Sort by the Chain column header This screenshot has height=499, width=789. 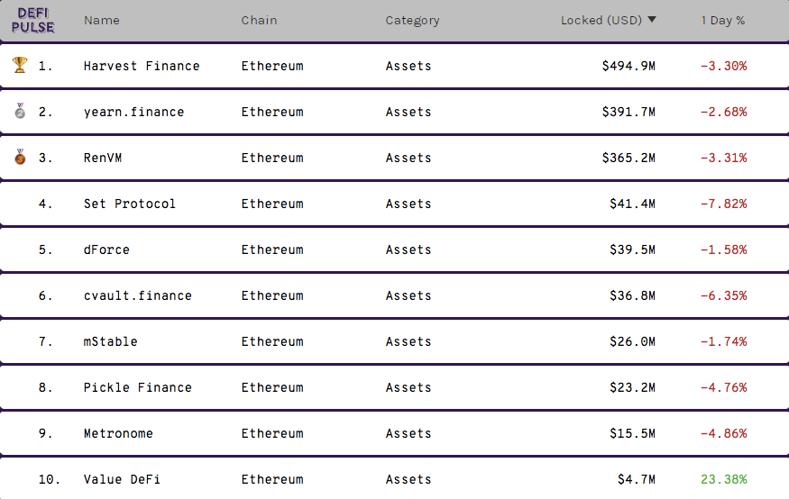259,20
